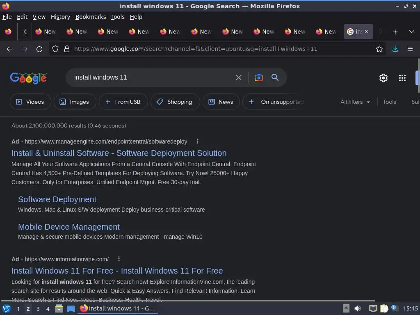Open the Firefox downloads panel

pyautogui.click(x=395, y=49)
